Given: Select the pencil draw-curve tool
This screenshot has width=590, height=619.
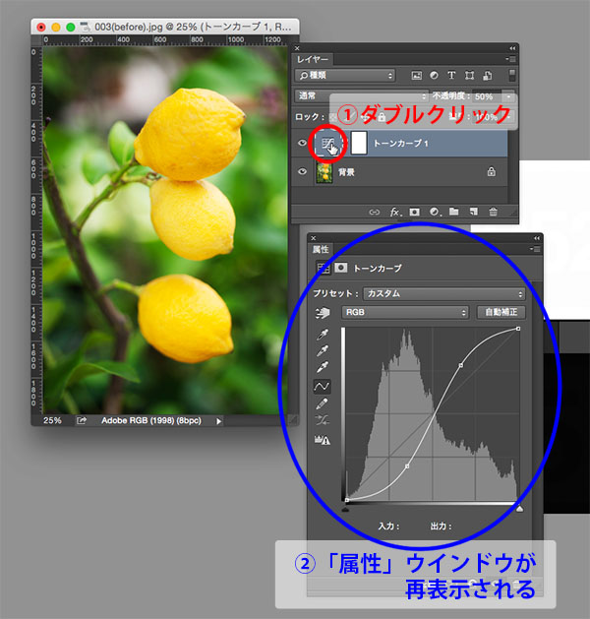Looking at the screenshot, I should pos(322,403).
